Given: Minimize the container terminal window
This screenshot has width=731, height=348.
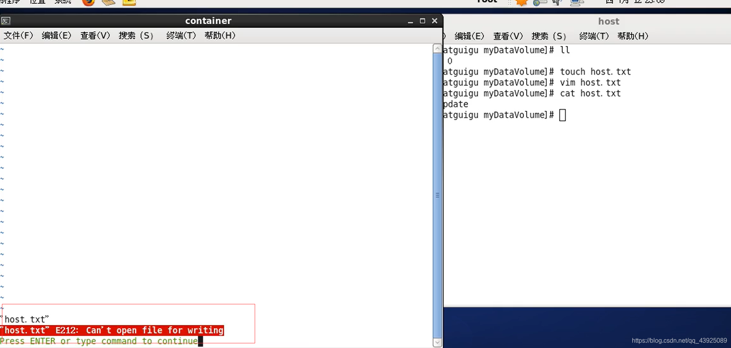Looking at the screenshot, I should (x=410, y=21).
